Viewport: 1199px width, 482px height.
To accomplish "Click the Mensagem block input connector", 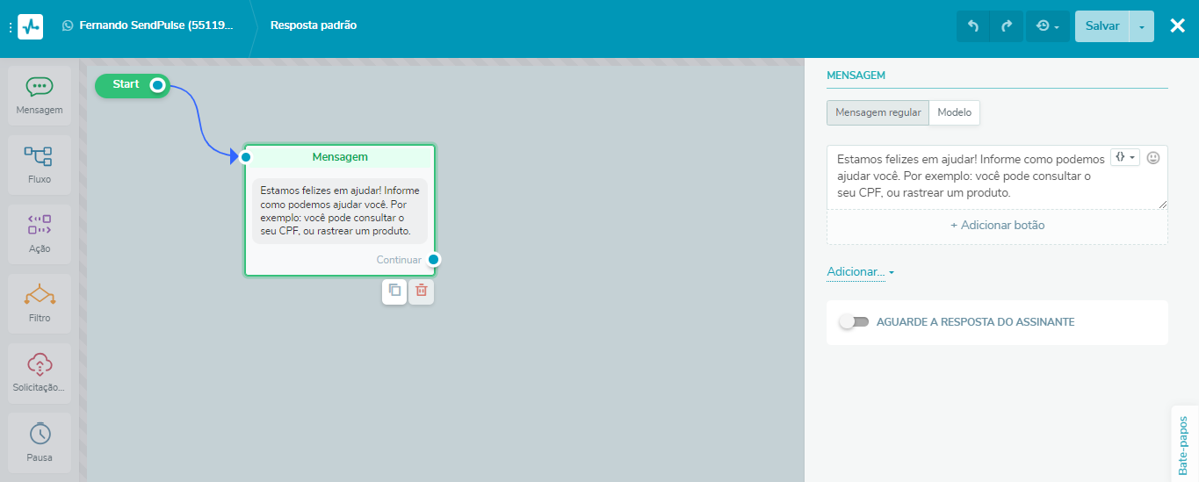I will coord(246,157).
